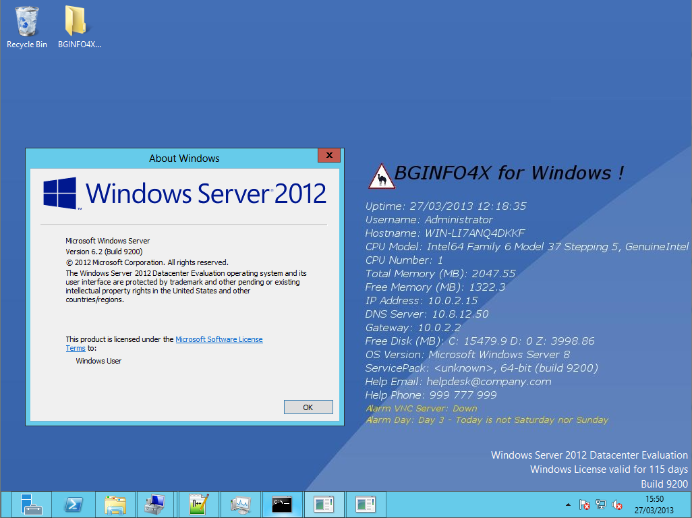
Task: Close the About Windows dialog
Action: coord(328,156)
